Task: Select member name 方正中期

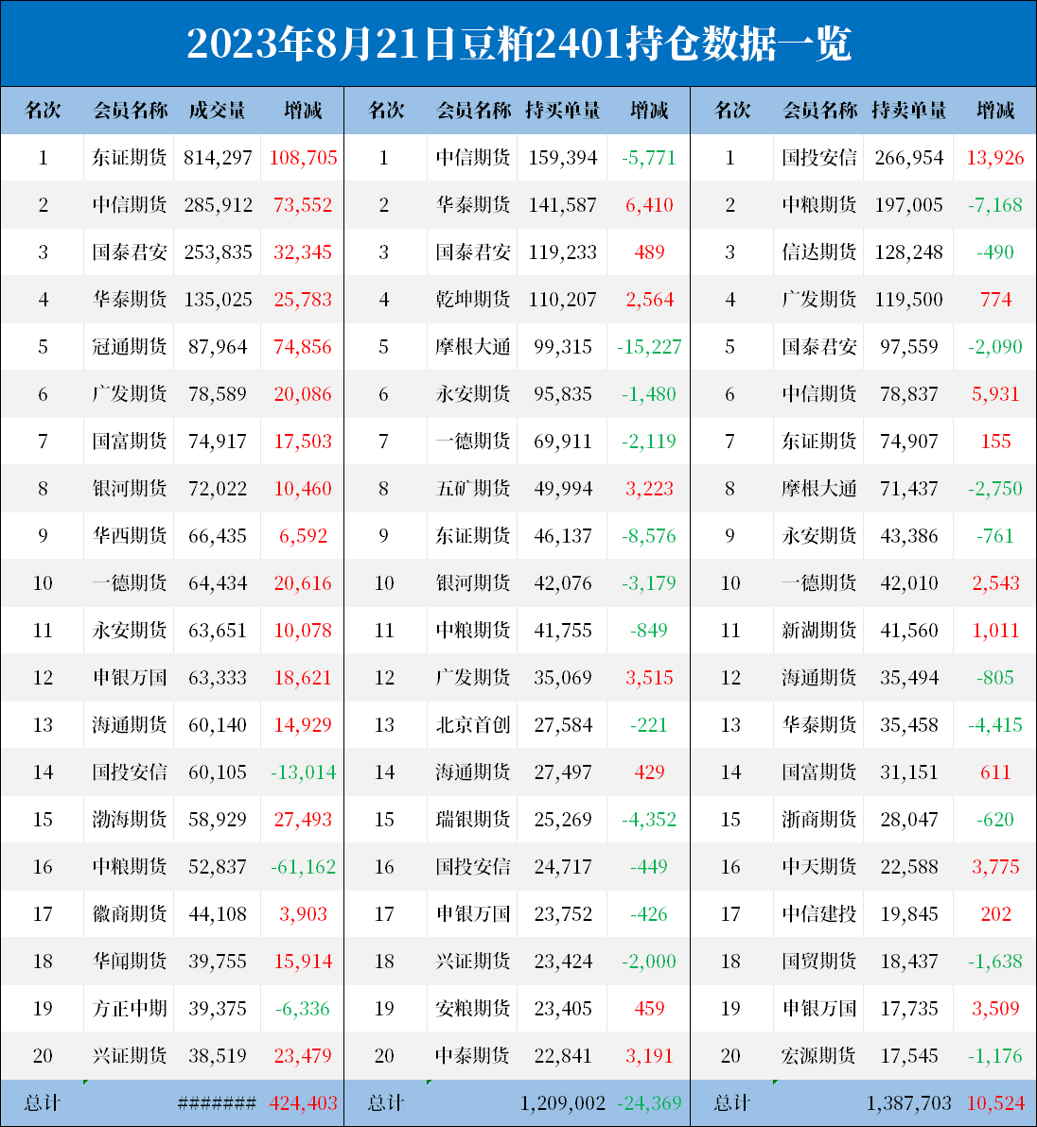Action: [x=130, y=1009]
